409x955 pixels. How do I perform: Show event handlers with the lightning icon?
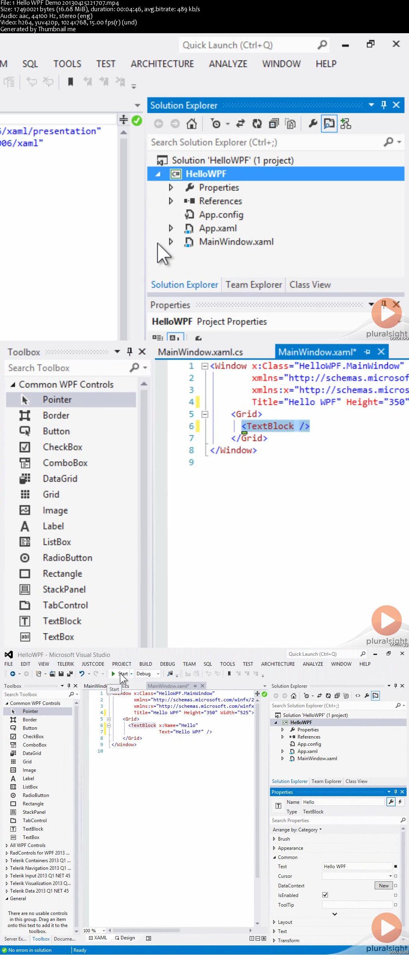click(400, 802)
